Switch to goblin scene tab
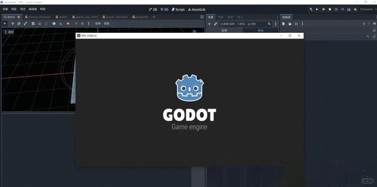This screenshot has height=187, width=377. click(61, 17)
